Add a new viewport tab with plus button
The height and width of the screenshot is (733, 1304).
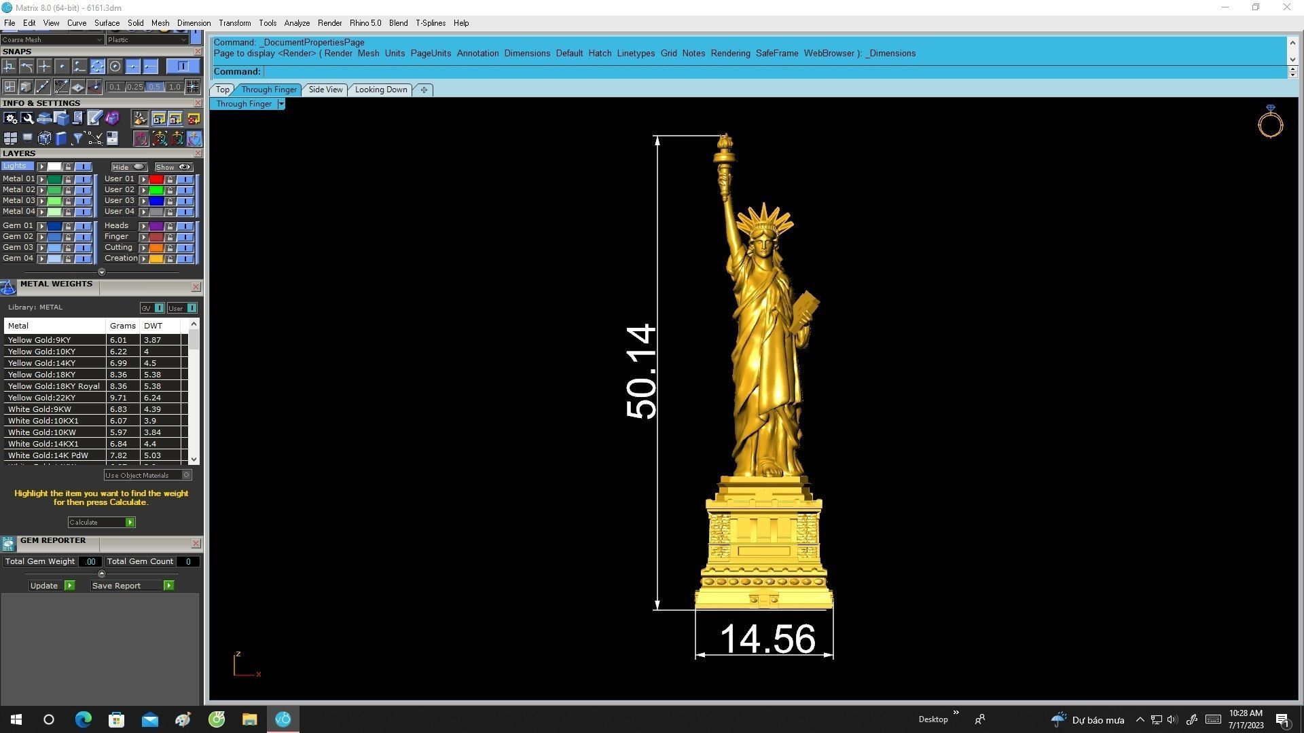pyautogui.click(x=424, y=90)
